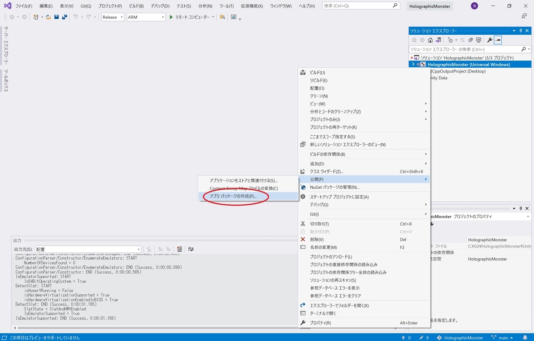Click the screenshot toolbar icon next to find

pos(234,17)
